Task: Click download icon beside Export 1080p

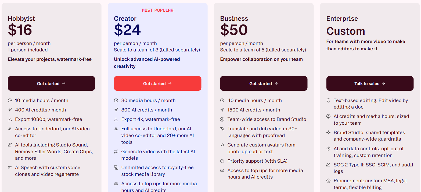Action: coord(10,119)
